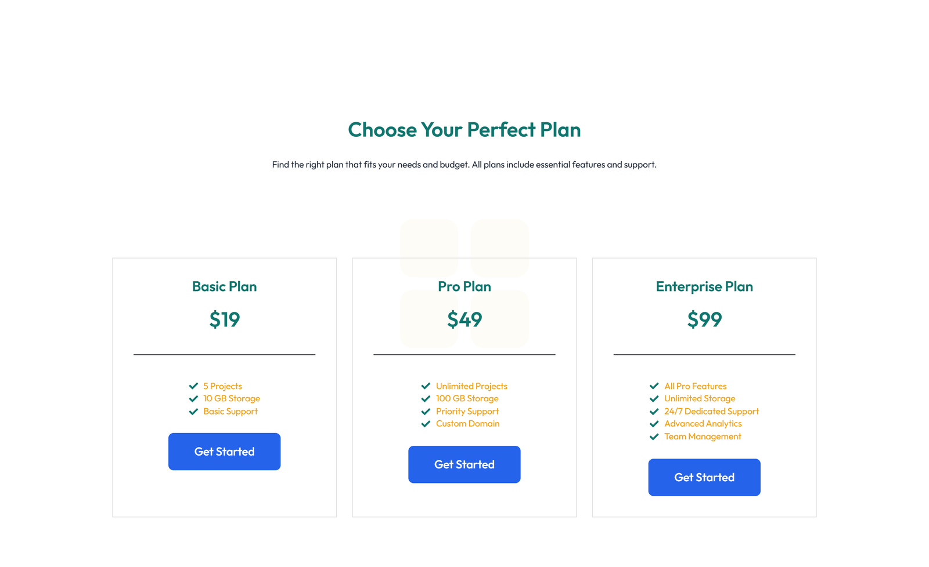
Task: Select the 100 GB Storage feature text
Action: click(x=467, y=398)
